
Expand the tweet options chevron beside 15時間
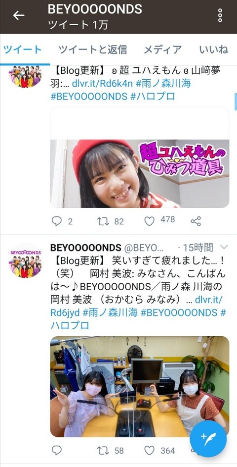224,247
